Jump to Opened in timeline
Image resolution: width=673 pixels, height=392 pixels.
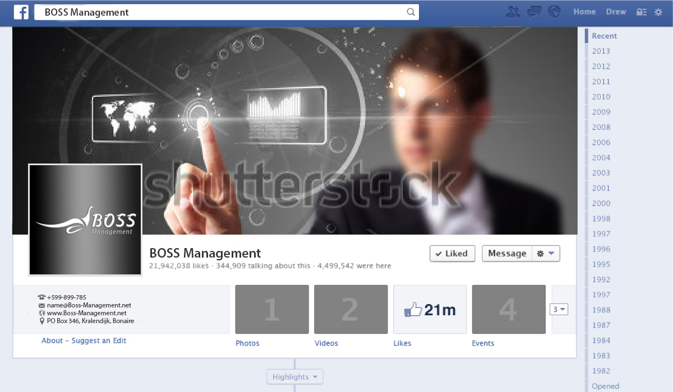pyautogui.click(x=605, y=386)
